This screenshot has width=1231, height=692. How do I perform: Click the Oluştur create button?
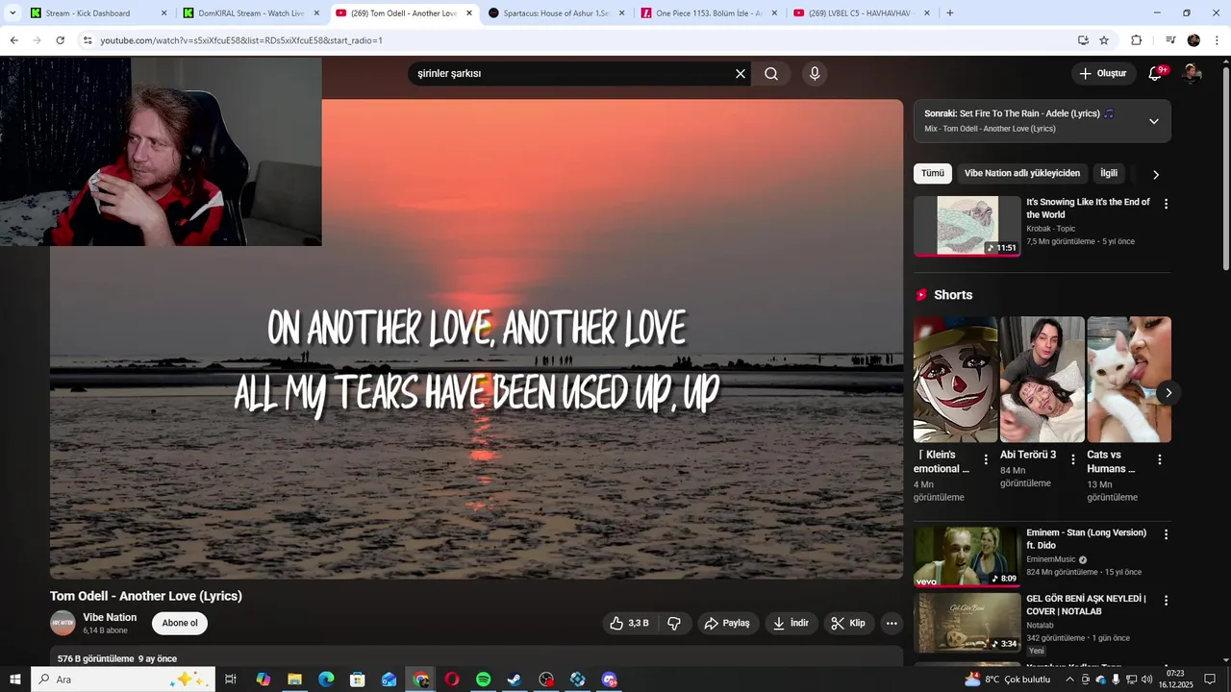tap(1104, 73)
